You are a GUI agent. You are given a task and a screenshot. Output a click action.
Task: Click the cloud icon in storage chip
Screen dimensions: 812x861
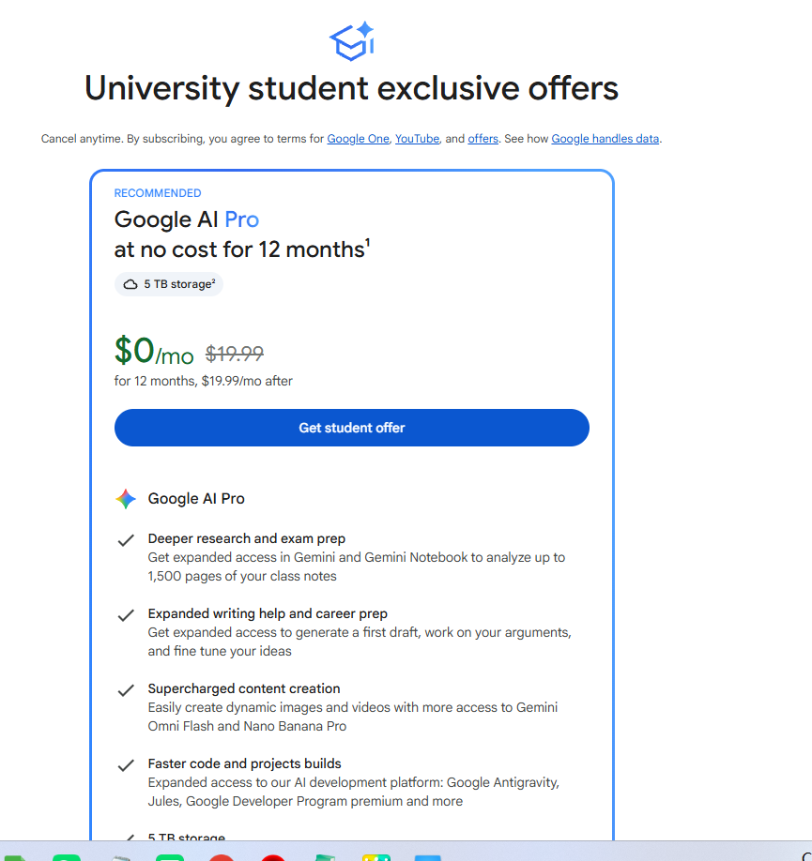tap(130, 284)
